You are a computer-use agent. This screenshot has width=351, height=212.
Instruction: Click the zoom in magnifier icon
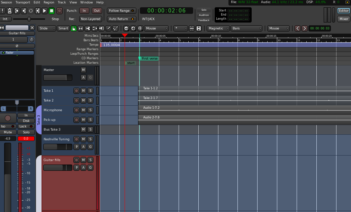tap(133, 28)
